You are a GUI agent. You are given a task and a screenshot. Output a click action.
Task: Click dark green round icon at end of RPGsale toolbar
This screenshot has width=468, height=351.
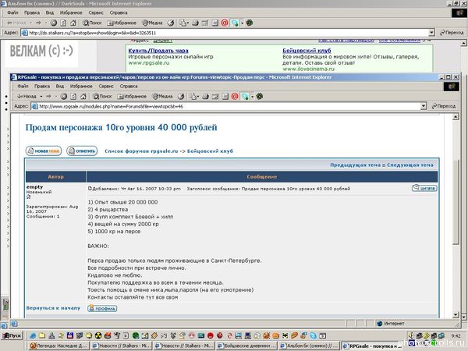pos(260,97)
